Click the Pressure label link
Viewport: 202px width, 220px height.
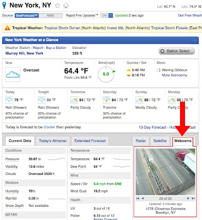(12, 159)
